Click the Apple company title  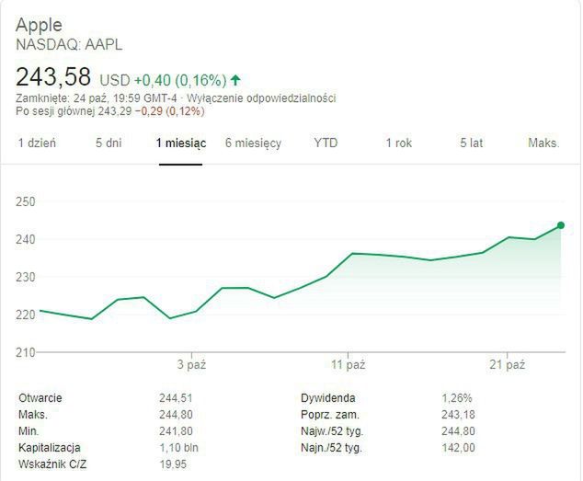click(40, 25)
